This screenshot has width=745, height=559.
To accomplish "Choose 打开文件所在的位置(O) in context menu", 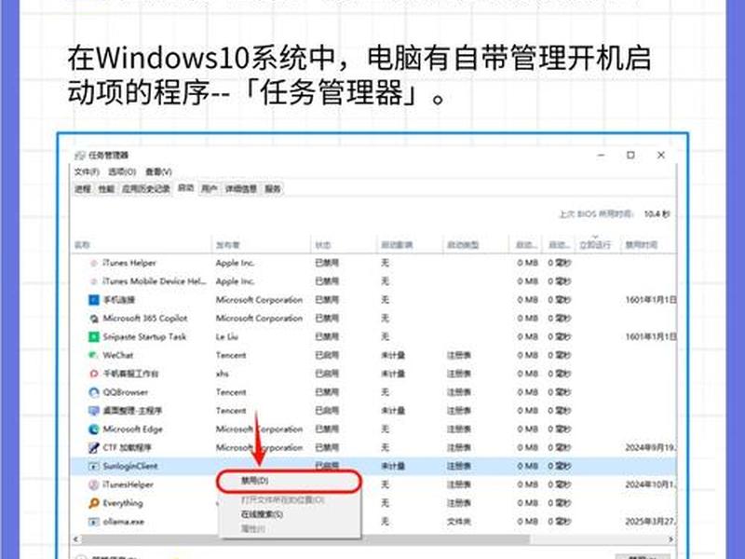I will click(289, 500).
